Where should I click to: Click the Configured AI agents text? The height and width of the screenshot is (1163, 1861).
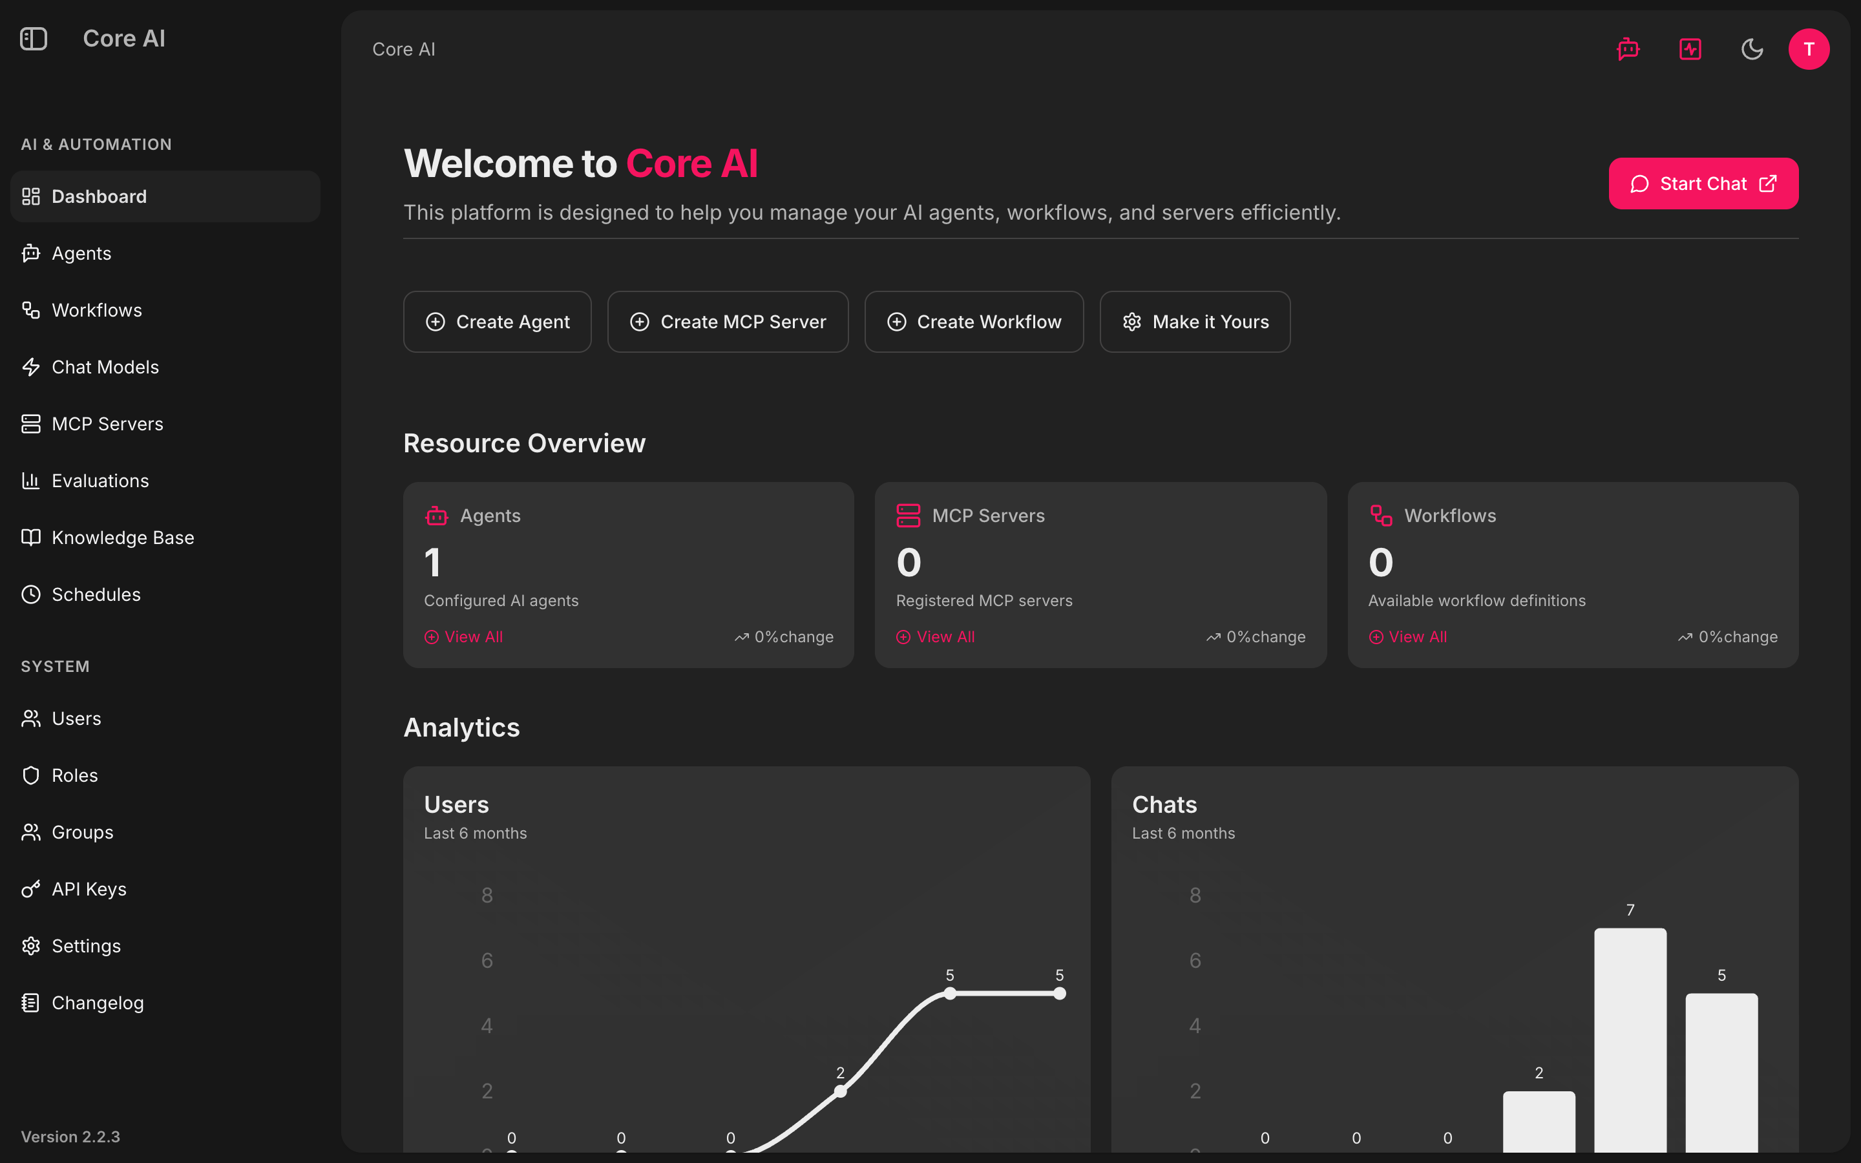coord(501,600)
